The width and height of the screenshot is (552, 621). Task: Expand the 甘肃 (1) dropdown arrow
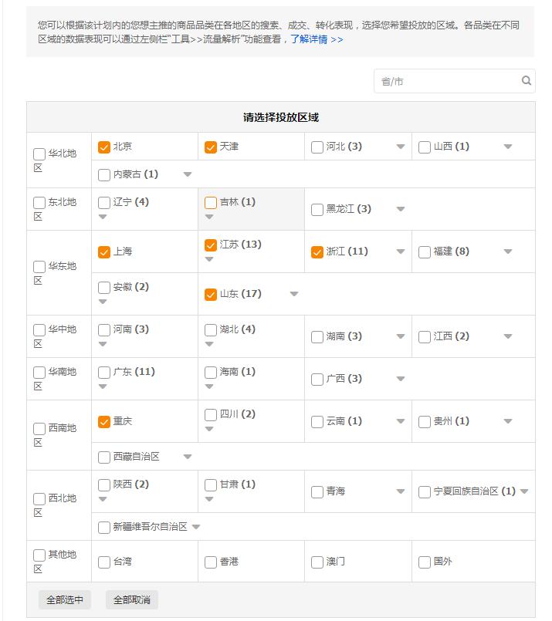click(209, 498)
